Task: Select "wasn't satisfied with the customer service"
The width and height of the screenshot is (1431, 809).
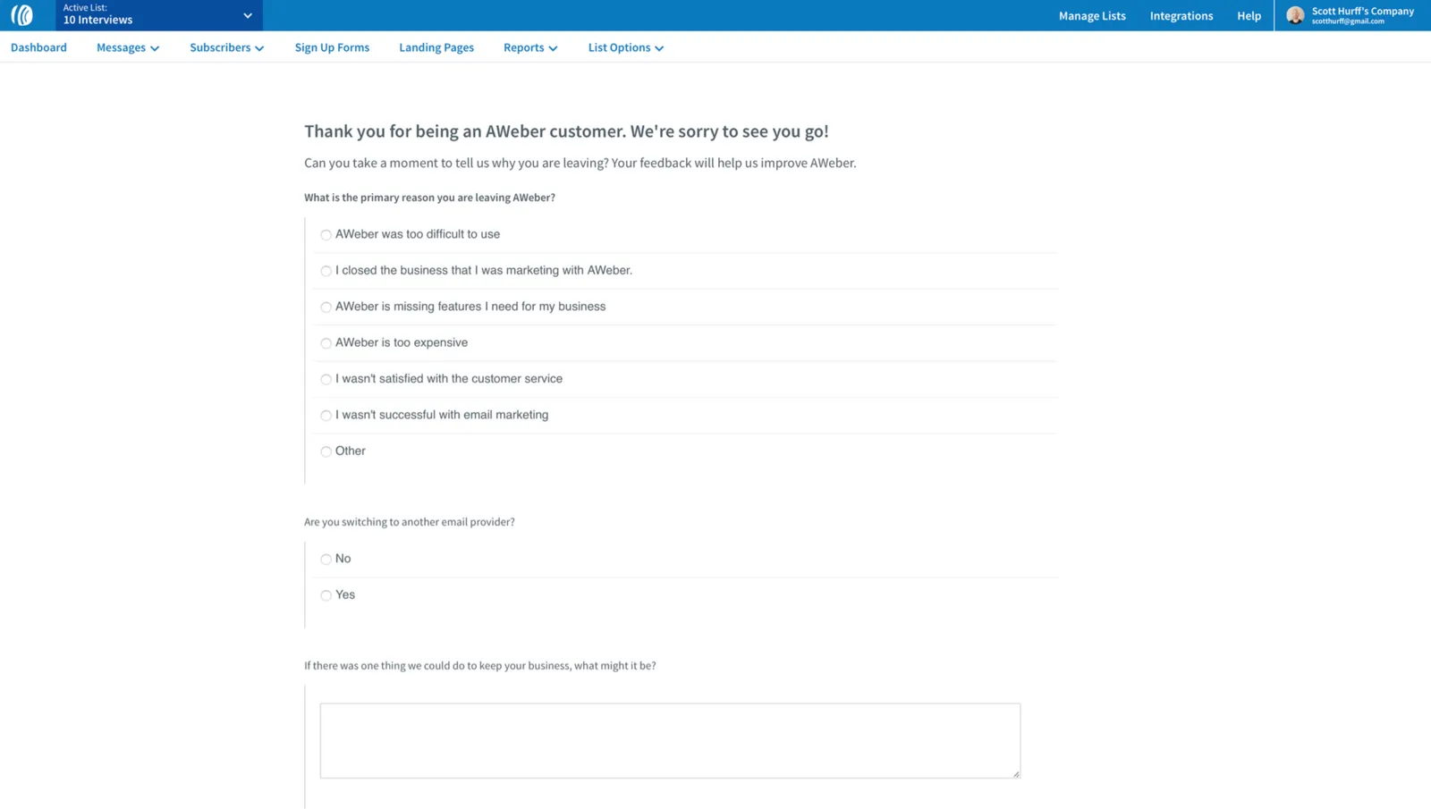Action: point(326,380)
